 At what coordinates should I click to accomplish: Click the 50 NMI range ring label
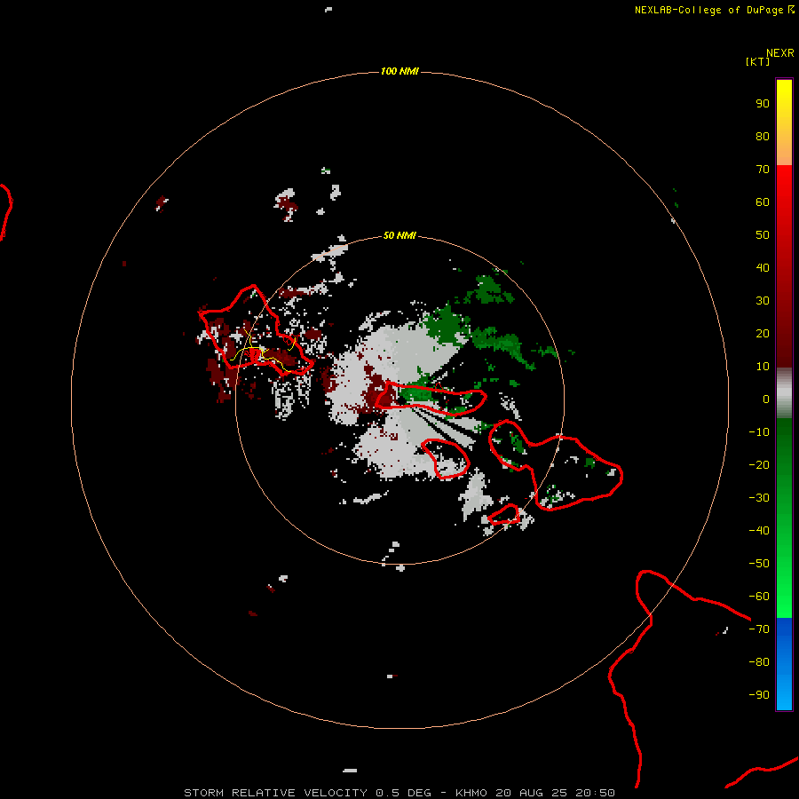coord(399,235)
